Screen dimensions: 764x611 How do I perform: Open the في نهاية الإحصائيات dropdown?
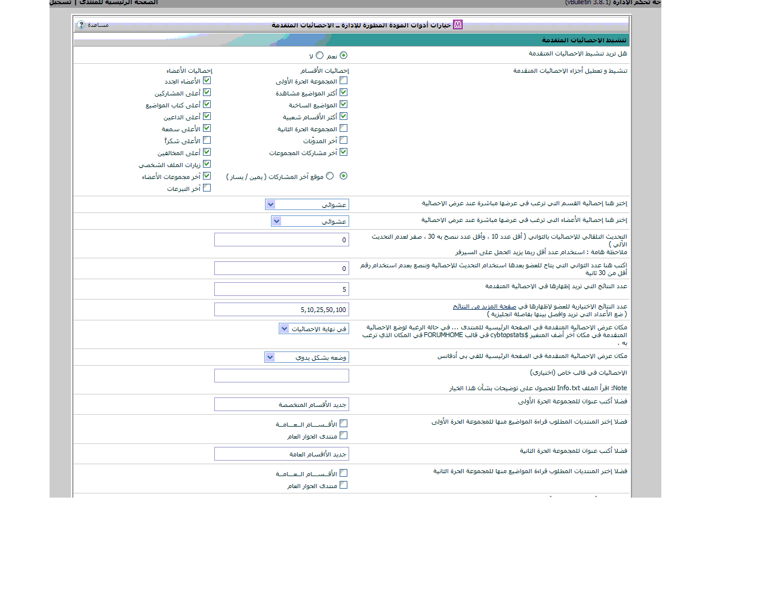(314, 329)
